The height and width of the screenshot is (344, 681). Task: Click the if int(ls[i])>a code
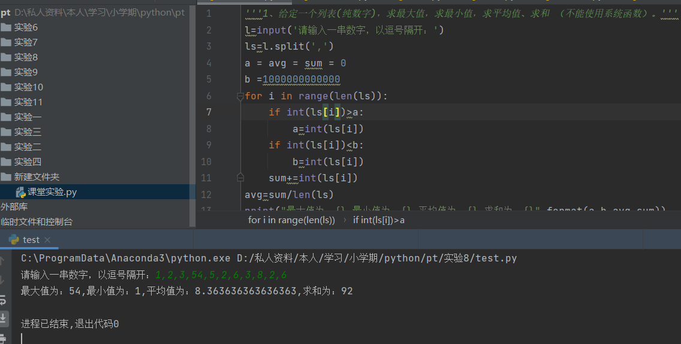pyautogui.click(x=316, y=112)
